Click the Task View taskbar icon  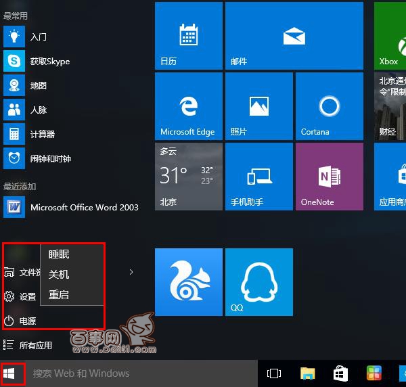click(x=274, y=373)
